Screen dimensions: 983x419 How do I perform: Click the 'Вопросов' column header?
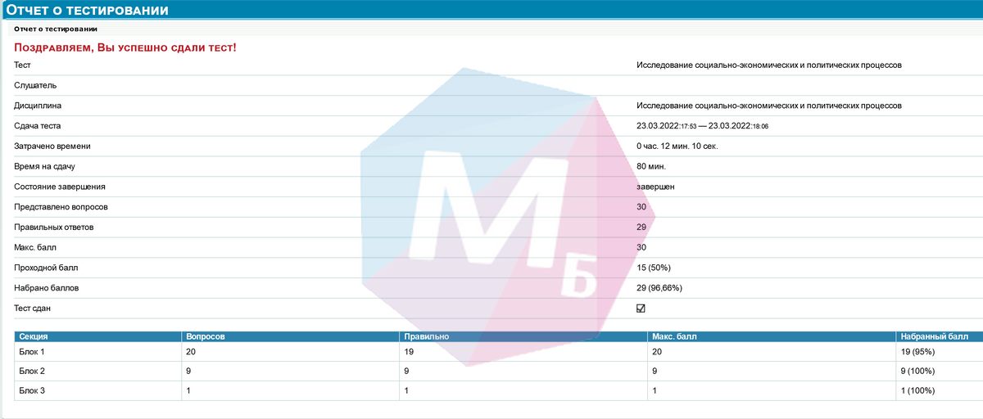click(206, 336)
